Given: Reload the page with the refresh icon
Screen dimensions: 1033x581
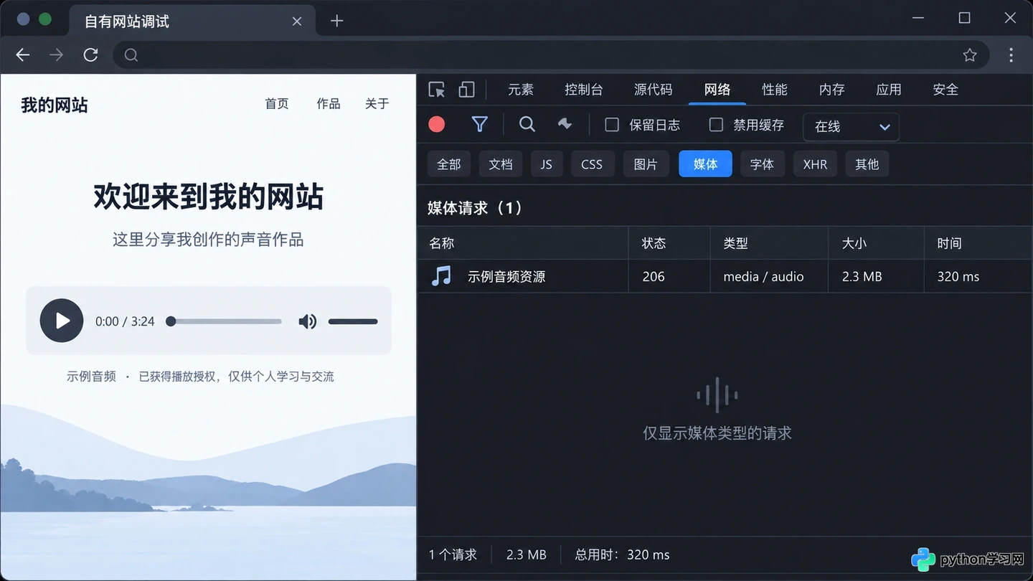Looking at the screenshot, I should click(x=90, y=55).
